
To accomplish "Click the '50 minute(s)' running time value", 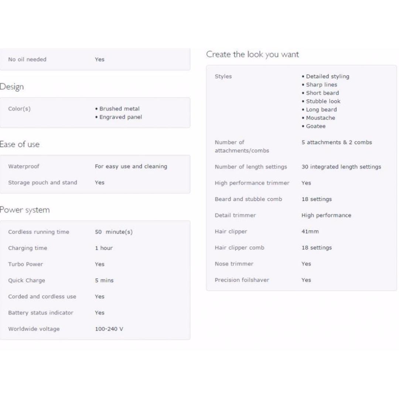I will [x=114, y=232].
